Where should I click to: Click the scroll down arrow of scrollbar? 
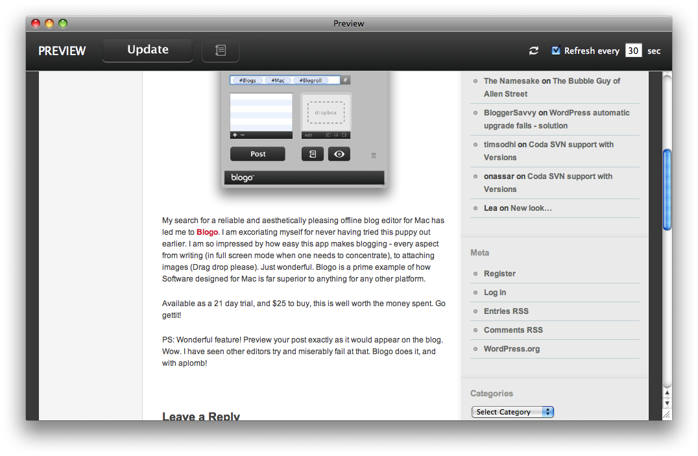666,403
